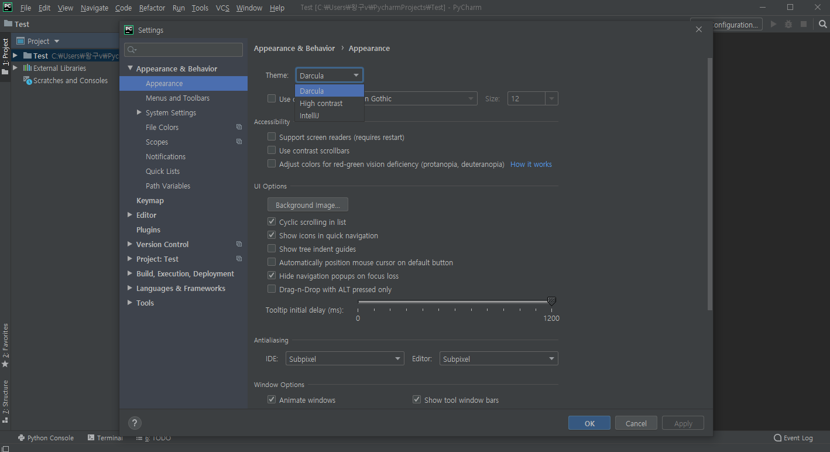Open Keymap settings page

[x=150, y=200]
